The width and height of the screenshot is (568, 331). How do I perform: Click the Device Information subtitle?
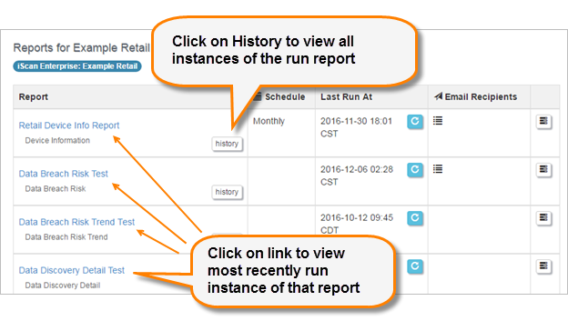(57, 140)
